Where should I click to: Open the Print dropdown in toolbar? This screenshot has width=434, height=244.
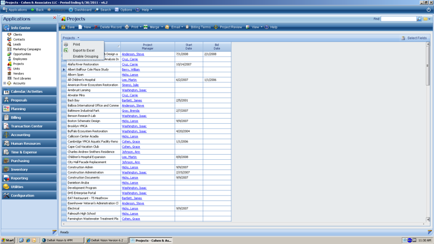[x=140, y=27]
